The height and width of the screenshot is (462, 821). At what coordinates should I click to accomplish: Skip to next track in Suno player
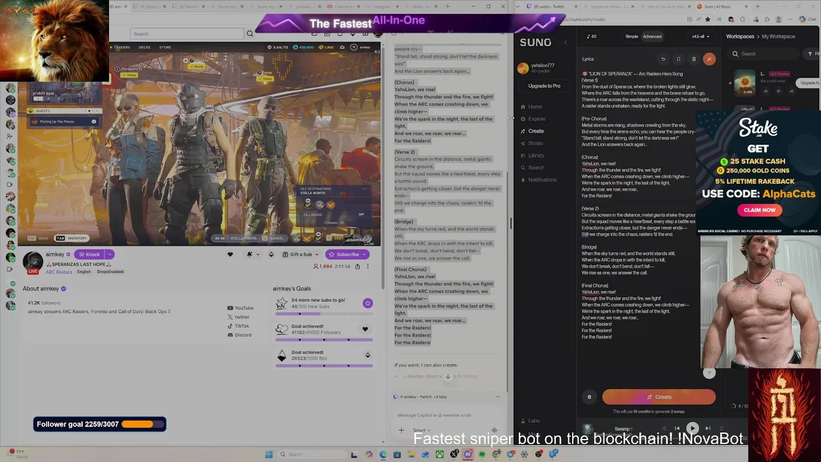click(707, 429)
